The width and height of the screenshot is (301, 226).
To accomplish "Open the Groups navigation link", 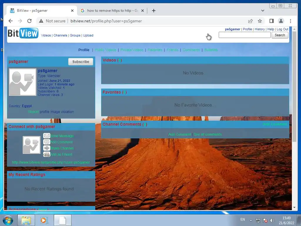I will [x=75, y=35].
